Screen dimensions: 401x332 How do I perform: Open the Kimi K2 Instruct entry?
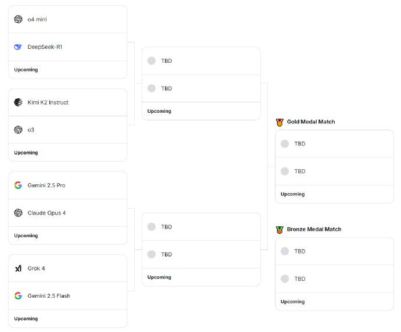point(48,102)
